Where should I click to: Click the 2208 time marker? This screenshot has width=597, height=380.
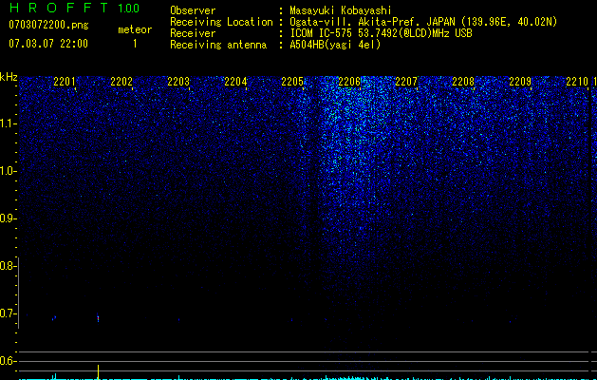463,82
